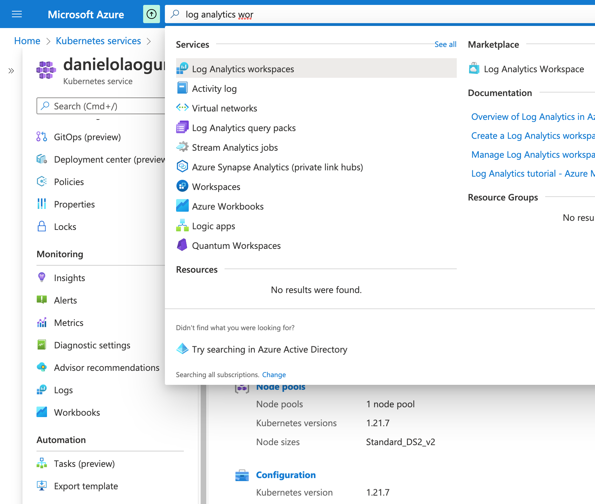
Task: Select Log Analytics workspaces search result
Action: pyautogui.click(x=316, y=68)
